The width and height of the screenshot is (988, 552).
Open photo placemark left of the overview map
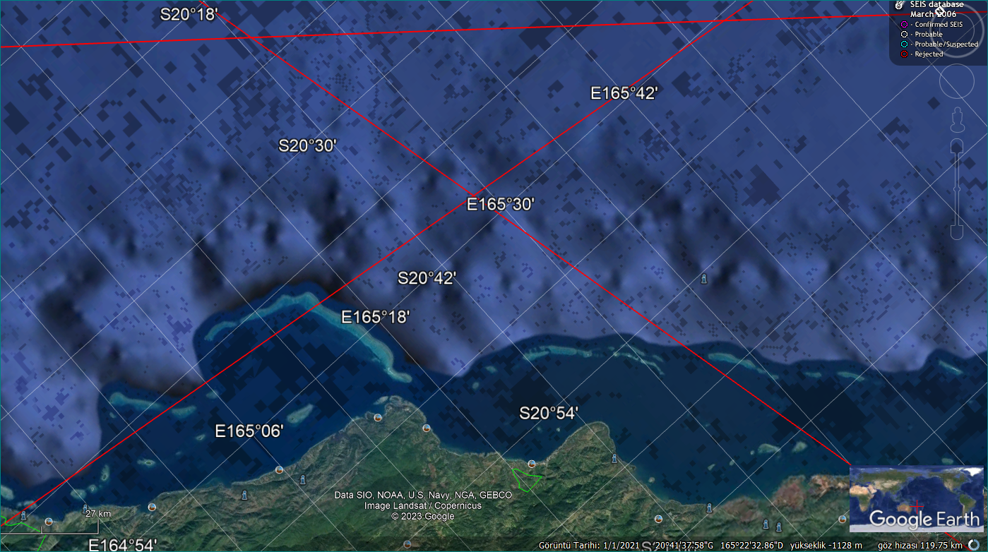point(843,519)
